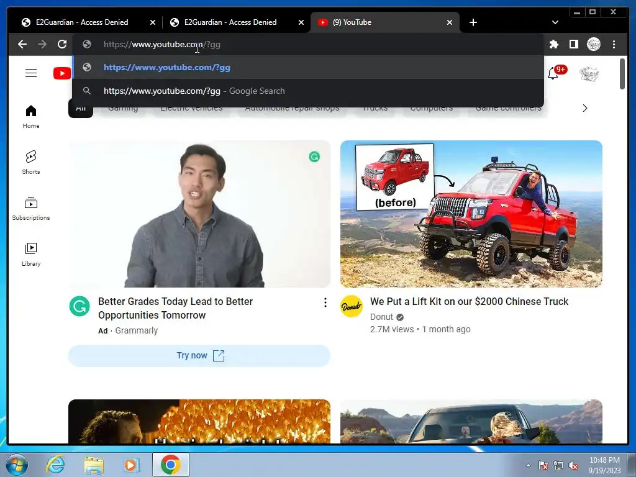Image resolution: width=636 pixels, height=477 pixels.
Task: Reload the YouTube page
Action: coord(62,44)
